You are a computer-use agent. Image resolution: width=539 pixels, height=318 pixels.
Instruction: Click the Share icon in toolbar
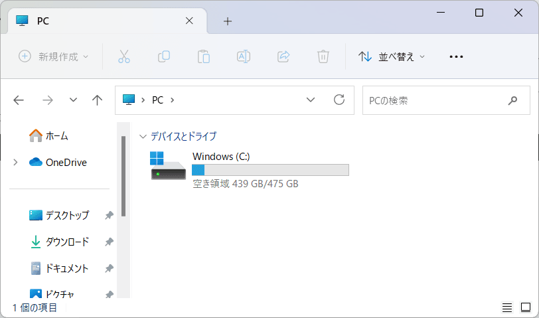283,56
